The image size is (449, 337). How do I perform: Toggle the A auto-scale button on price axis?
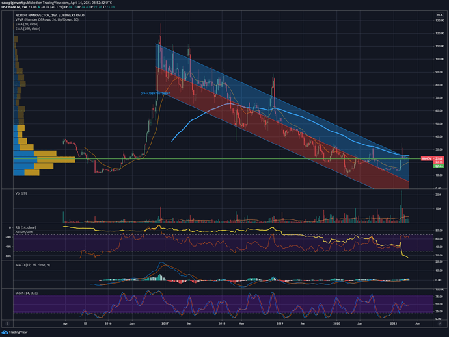coord(440,323)
